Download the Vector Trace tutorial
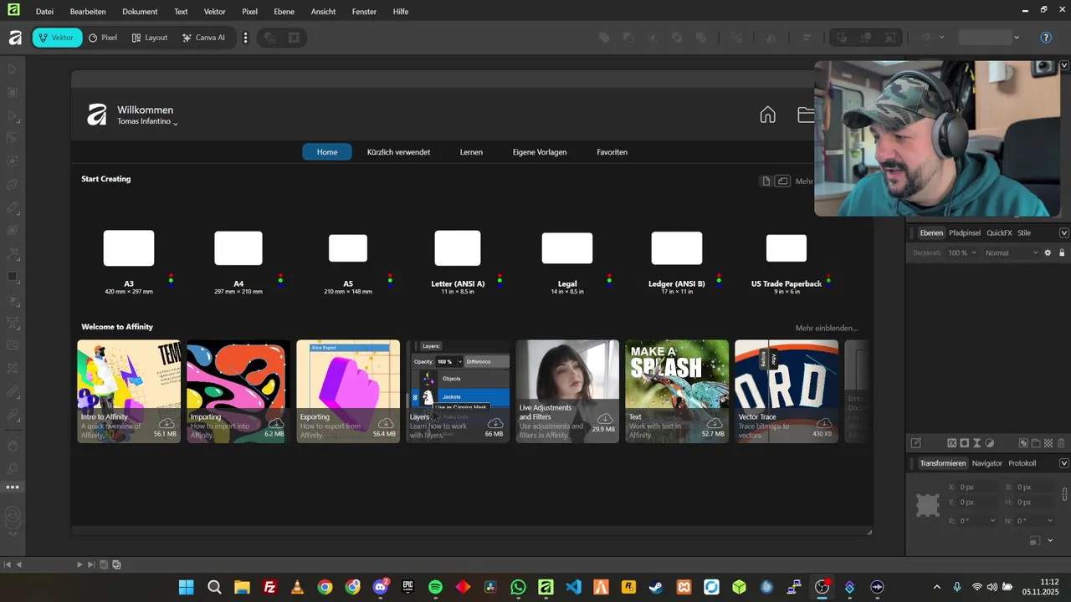Image resolution: width=1071 pixels, height=602 pixels. pos(823,423)
